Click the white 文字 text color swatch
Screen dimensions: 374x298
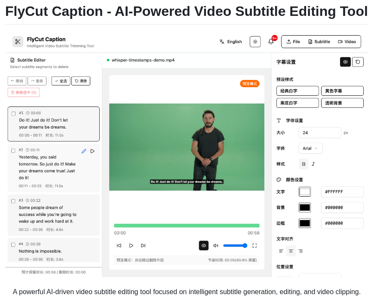[304, 192]
